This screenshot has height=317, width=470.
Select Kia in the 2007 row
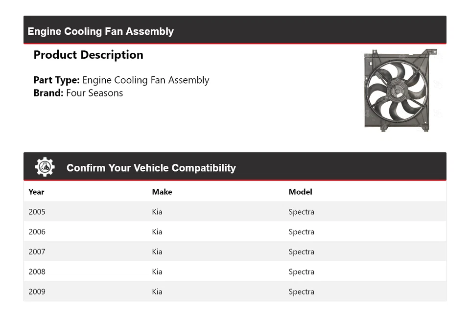point(157,252)
